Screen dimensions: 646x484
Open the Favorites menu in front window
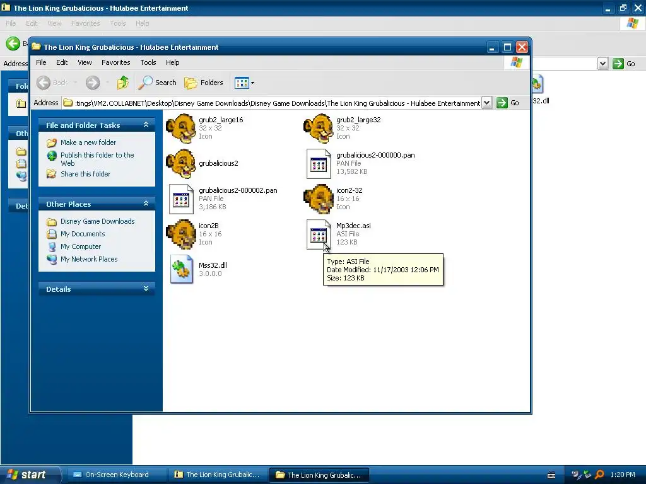pyautogui.click(x=116, y=62)
